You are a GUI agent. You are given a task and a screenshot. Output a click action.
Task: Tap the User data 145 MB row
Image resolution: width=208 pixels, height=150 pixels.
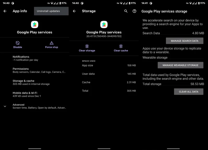pos(109,74)
